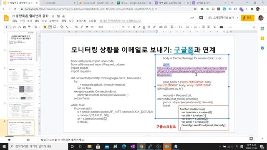Click the undo arrow in the toolbar
The height and width of the screenshot is (150, 267).
click(15, 27)
